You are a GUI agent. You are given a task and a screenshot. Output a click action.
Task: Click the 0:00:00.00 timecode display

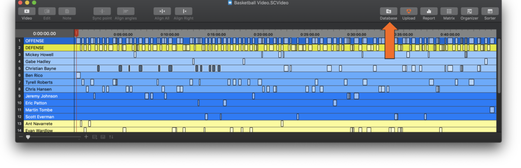(x=45, y=34)
